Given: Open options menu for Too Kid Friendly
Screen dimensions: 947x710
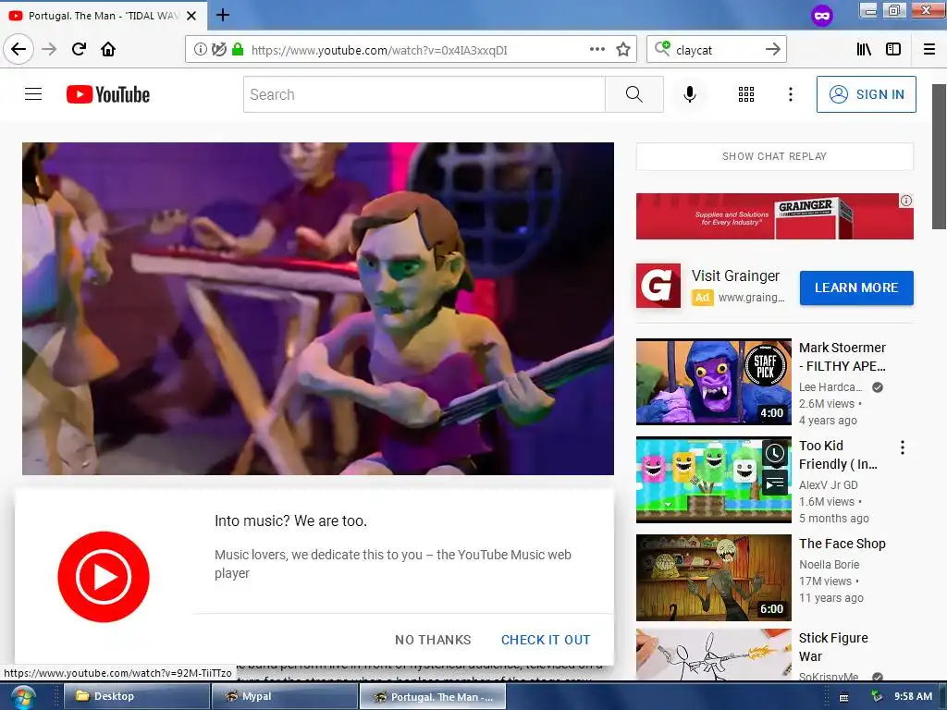Looking at the screenshot, I should pyautogui.click(x=903, y=447).
